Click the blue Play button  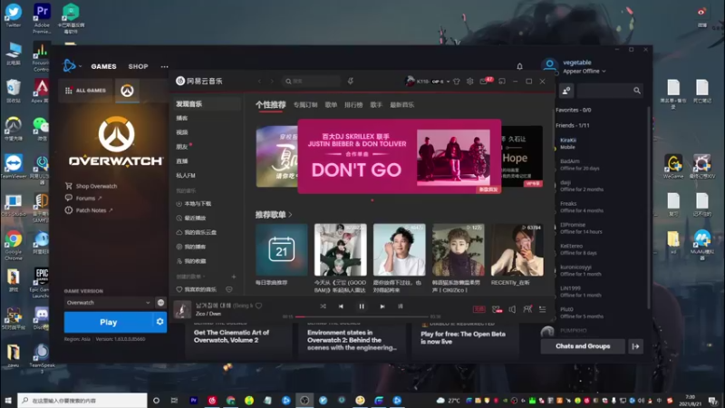coord(108,322)
